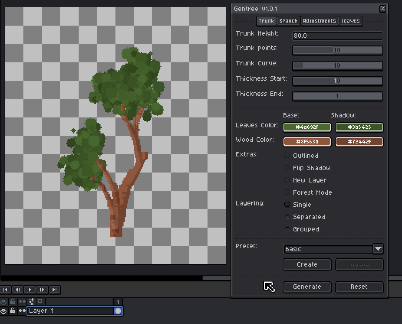Jump to the last frame
This screenshot has height=324, width=402.
[54, 290]
